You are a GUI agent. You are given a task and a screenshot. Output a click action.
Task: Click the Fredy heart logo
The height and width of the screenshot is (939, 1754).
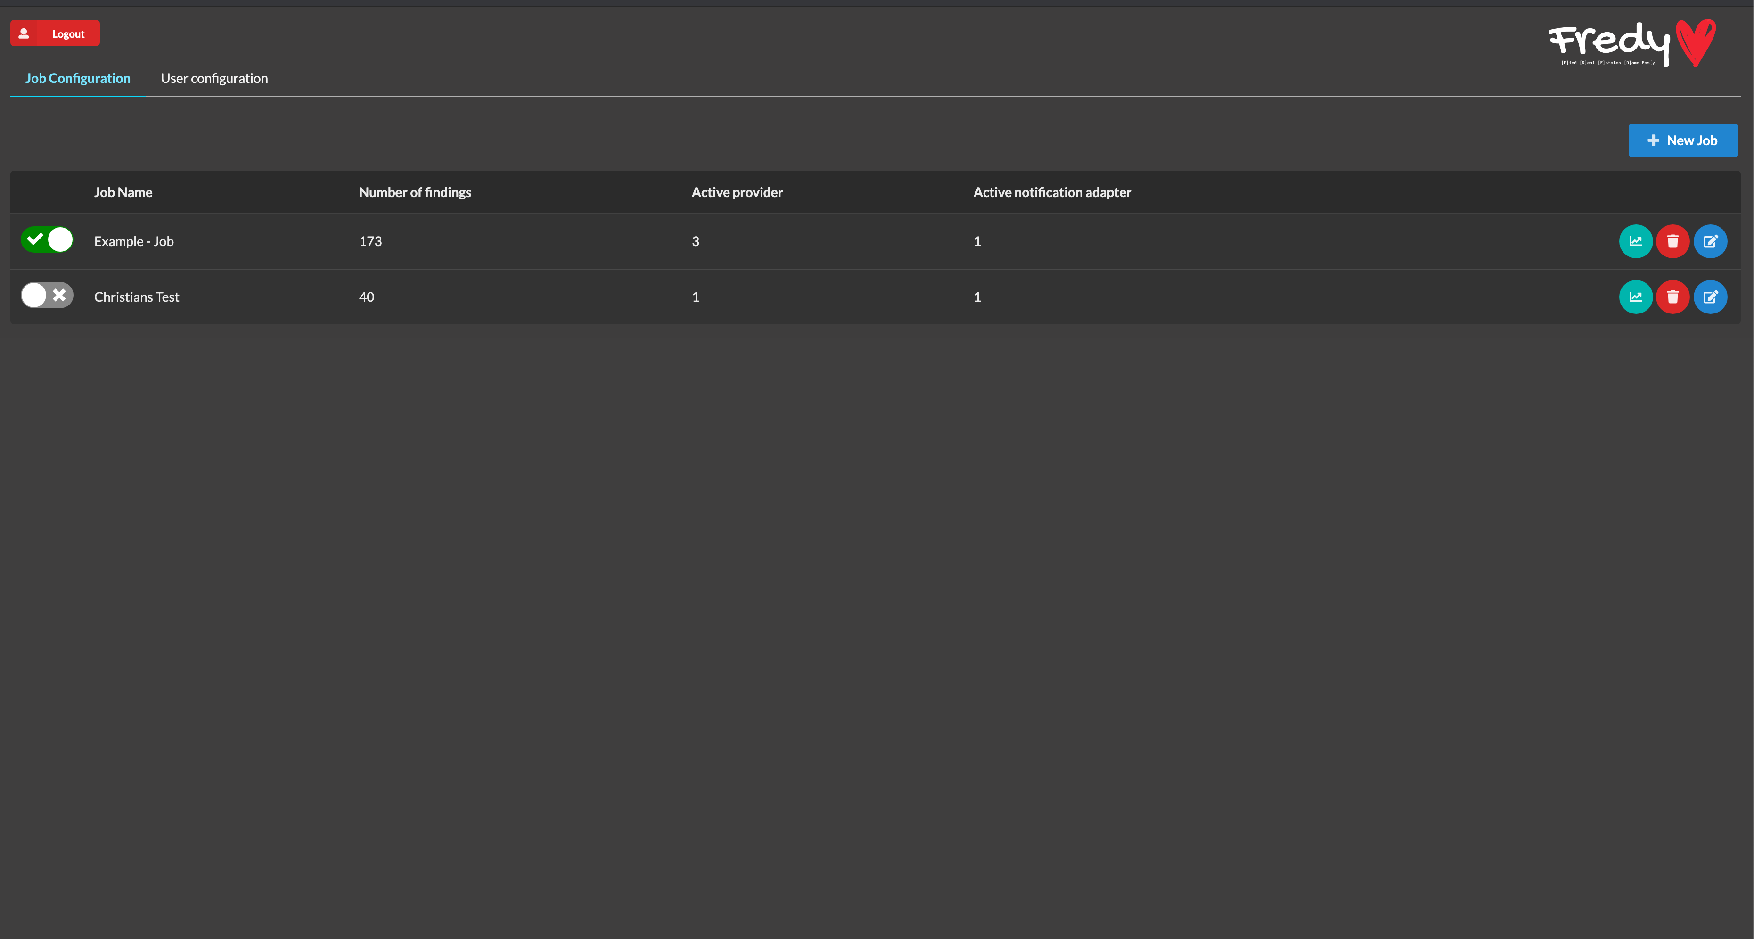pyautogui.click(x=1632, y=43)
